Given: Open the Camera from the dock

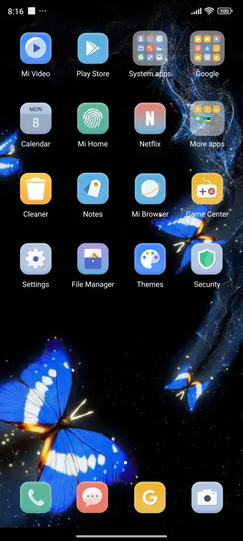Looking at the screenshot, I should (207, 497).
